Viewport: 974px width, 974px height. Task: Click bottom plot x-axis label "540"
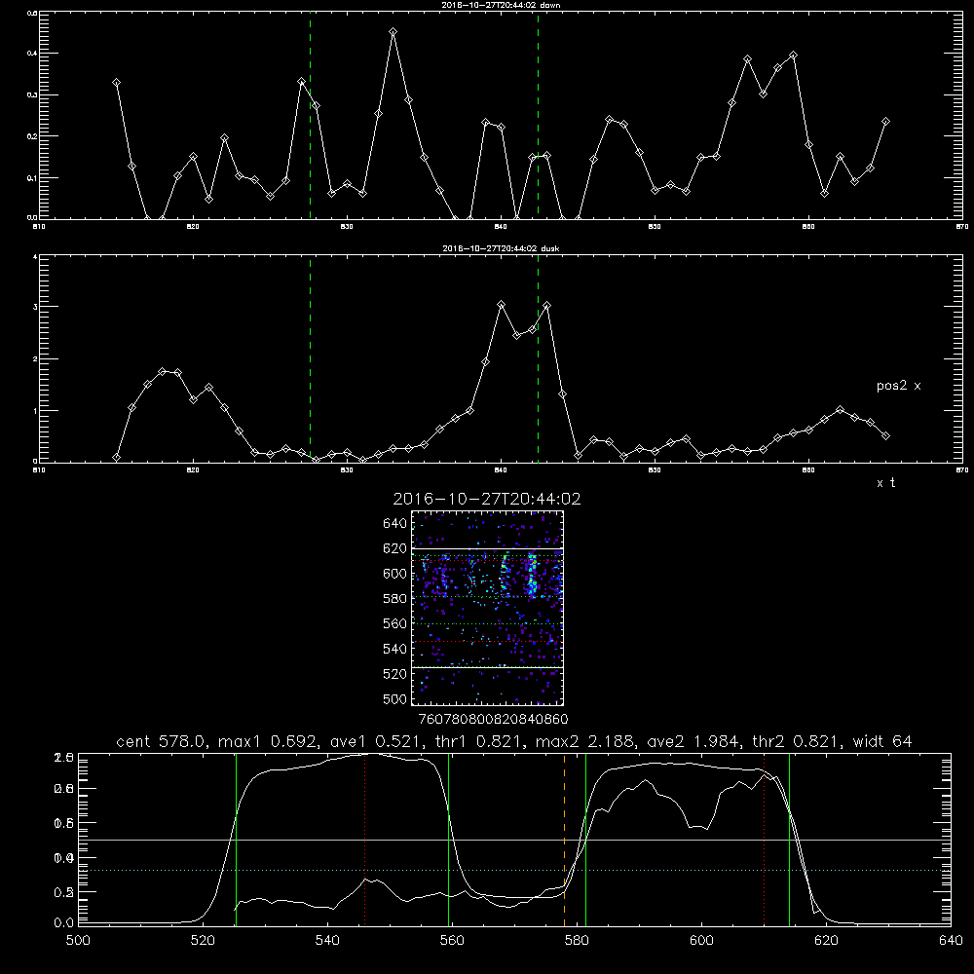pyautogui.click(x=327, y=941)
